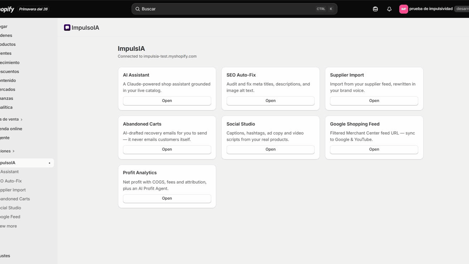Click the pin dot beside ImpulsoIA in sidebar

tap(50, 163)
